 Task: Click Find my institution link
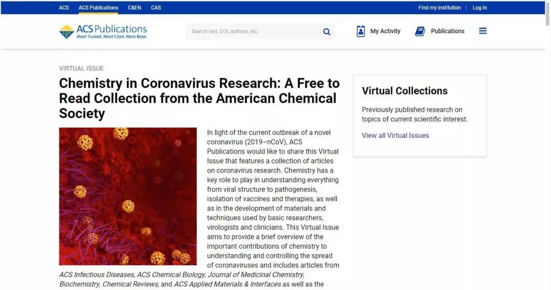[x=440, y=7]
